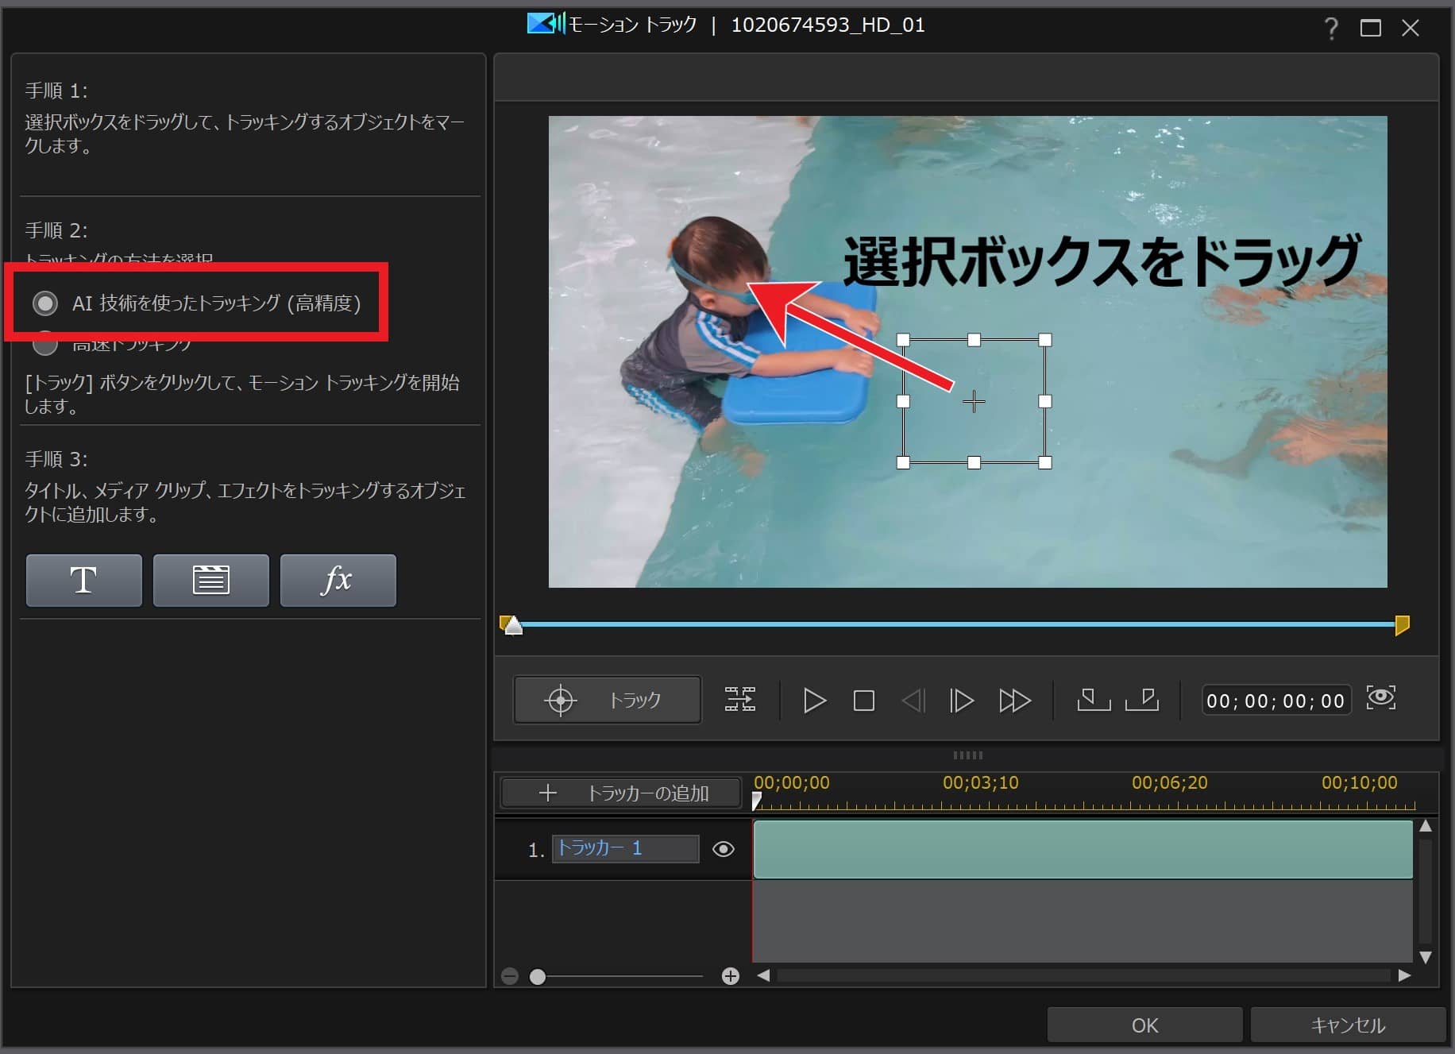Click the キャンセル button
Image resolution: width=1455 pixels, height=1054 pixels.
[x=1348, y=1025]
